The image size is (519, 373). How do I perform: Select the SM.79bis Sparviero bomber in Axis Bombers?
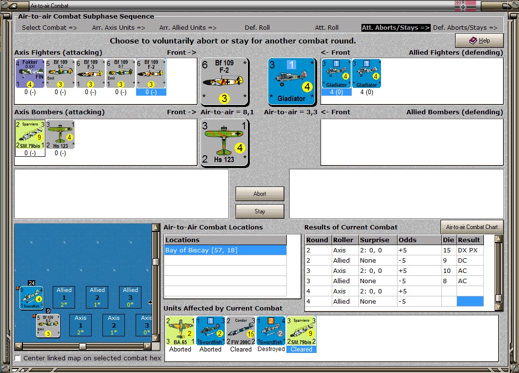pos(30,135)
